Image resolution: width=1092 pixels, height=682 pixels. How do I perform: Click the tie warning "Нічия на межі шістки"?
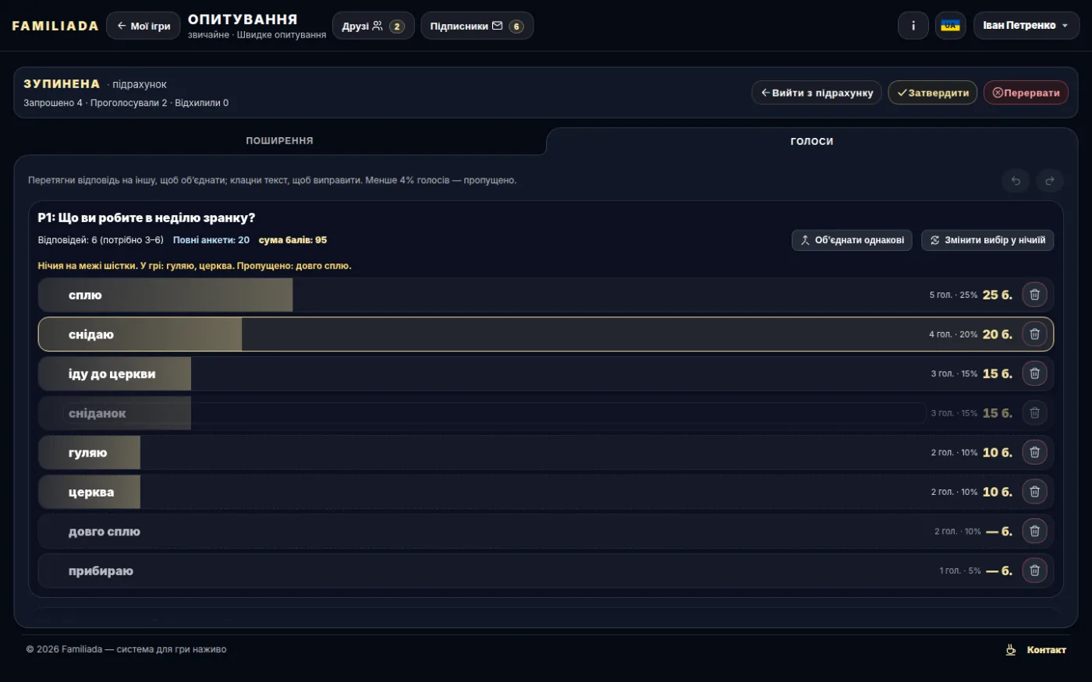87,266
